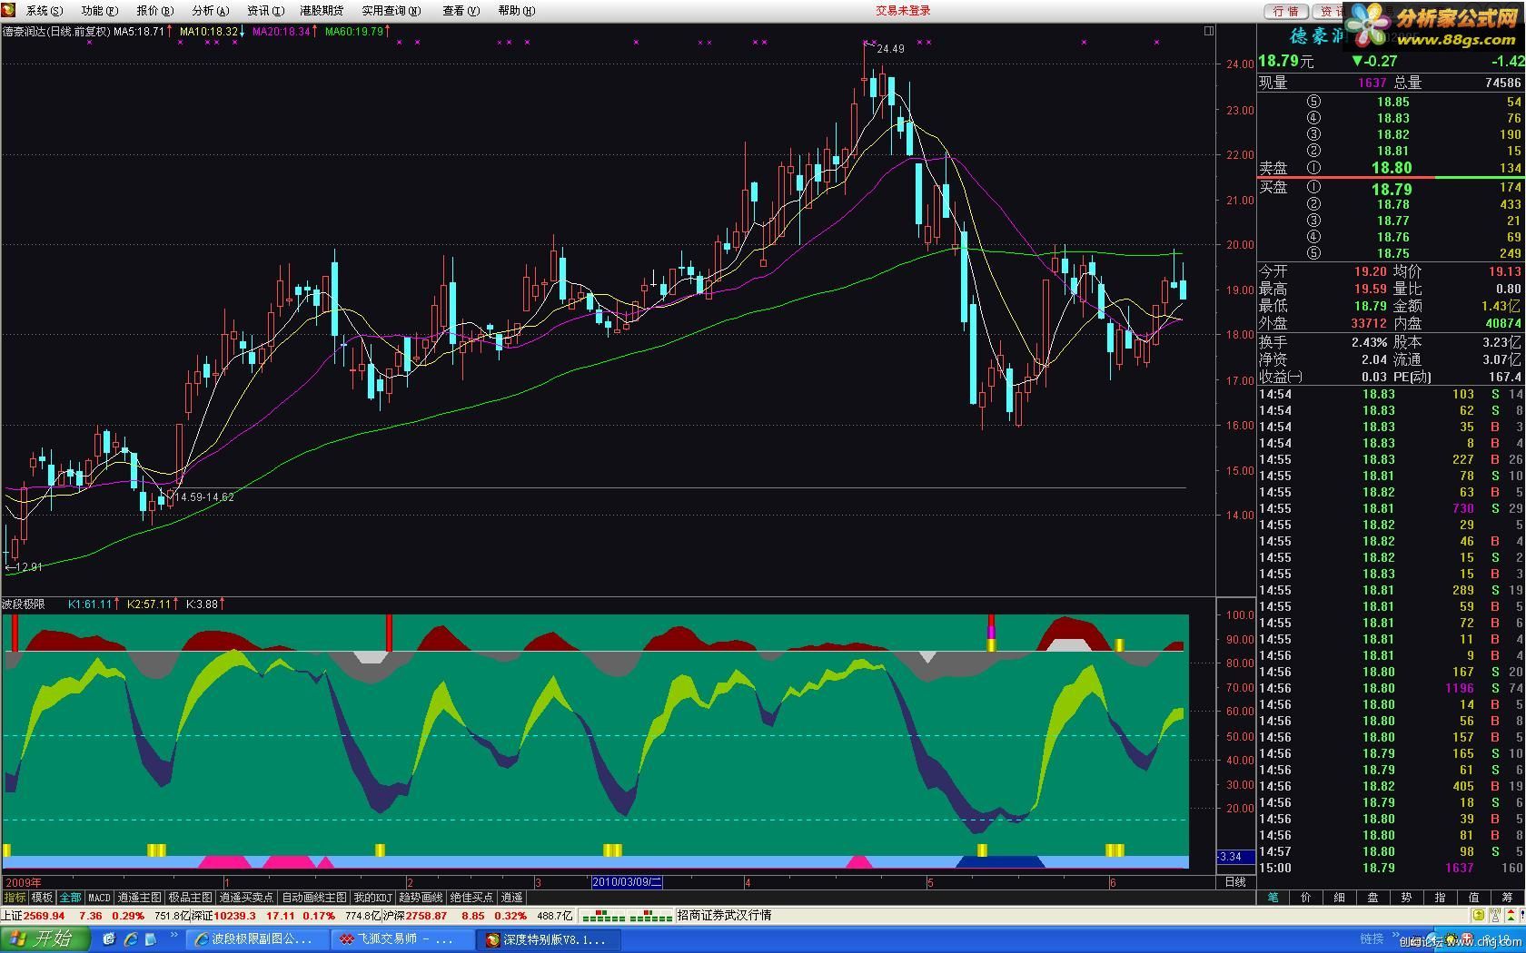Click 招商证券武汉行情 server status
Image resolution: width=1526 pixels, height=953 pixels.
coord(725,916)
